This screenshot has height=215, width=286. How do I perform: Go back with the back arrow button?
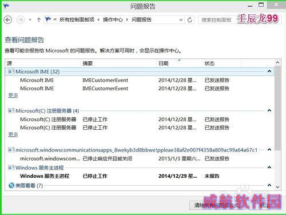(8, 19)
